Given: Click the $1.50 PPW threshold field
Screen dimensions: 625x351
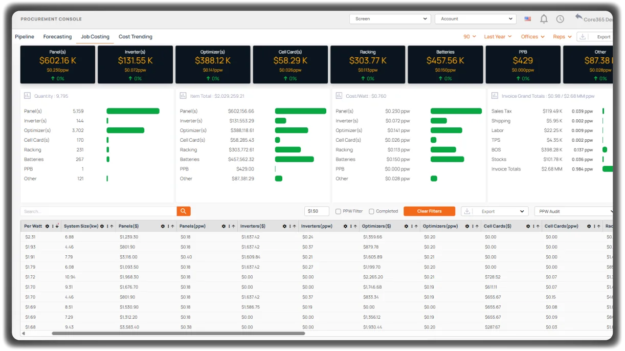Looking at the screenshot, I should click(x=317, y=211).
